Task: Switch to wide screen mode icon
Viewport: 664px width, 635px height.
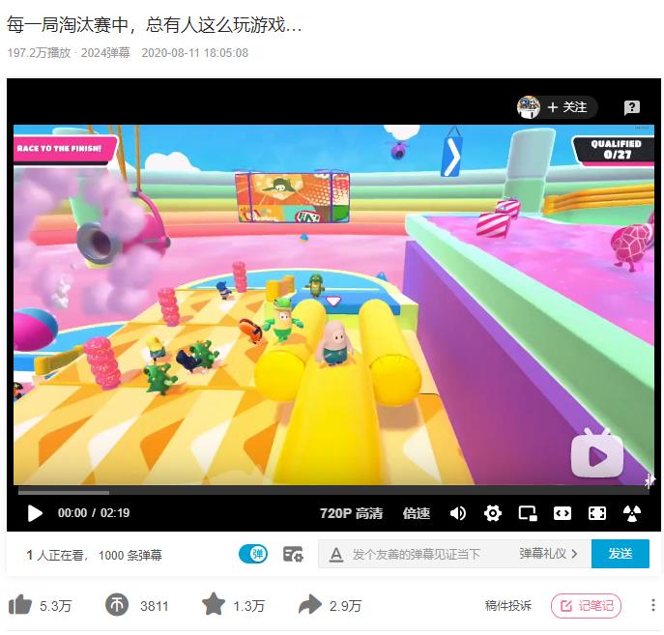Action: [x=563, y=513]
